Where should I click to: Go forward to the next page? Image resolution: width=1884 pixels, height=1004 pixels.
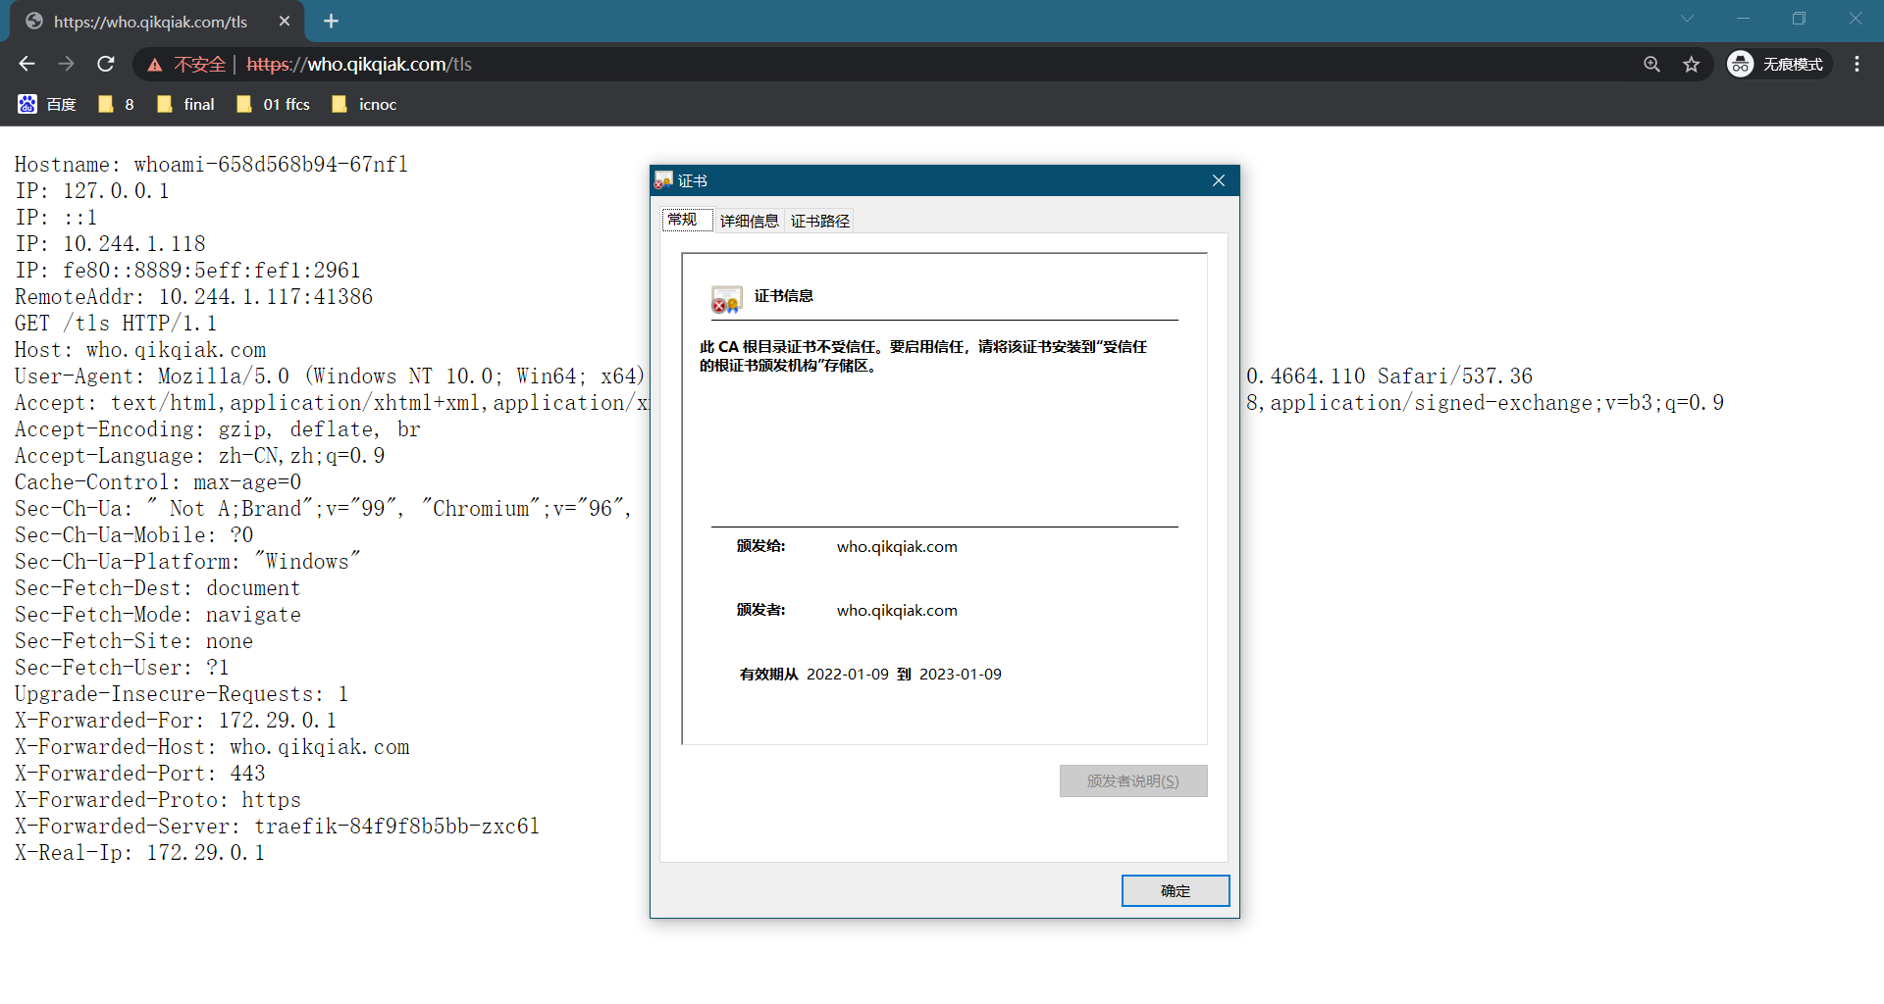66,64
